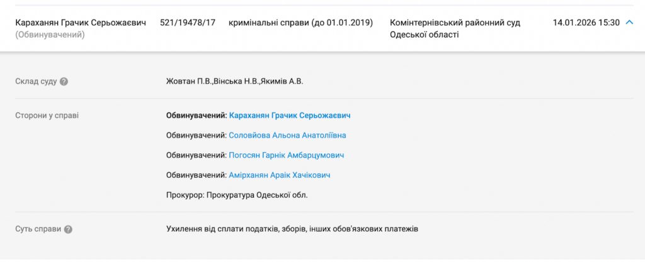The width and height of the screenshot is (645, 262).
Task: Click the Склад суду label
Action: click(x=36, y=81)
